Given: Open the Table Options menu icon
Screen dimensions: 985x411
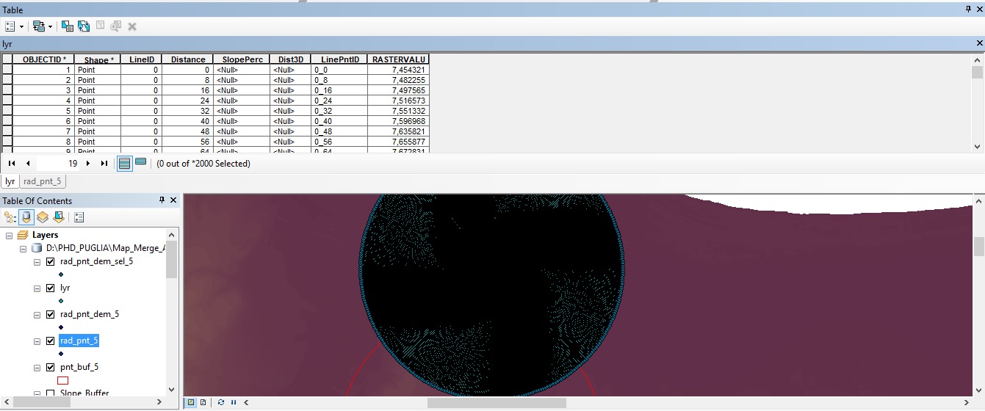Looking at the screenshot, I should [x=10, y=26].
